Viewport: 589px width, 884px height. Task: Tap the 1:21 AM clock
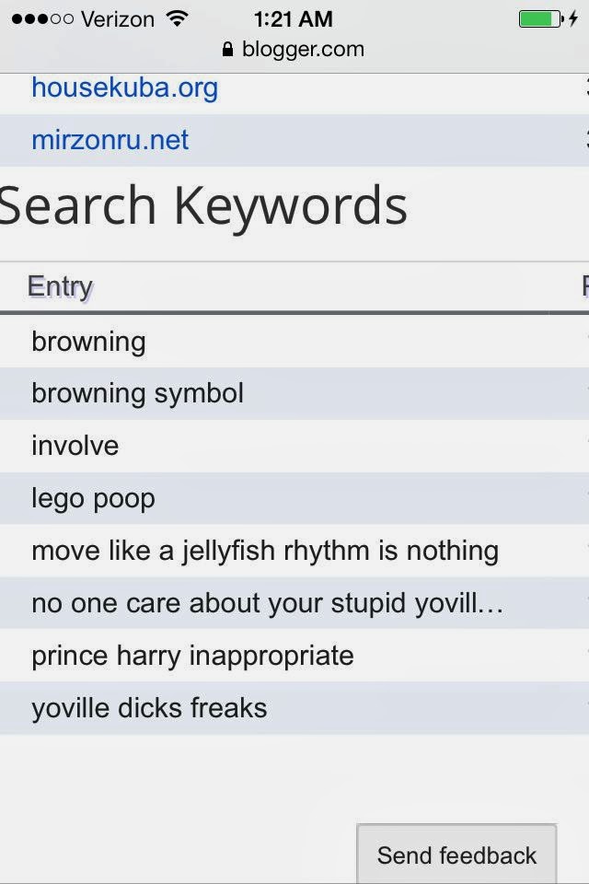(294, 19)
